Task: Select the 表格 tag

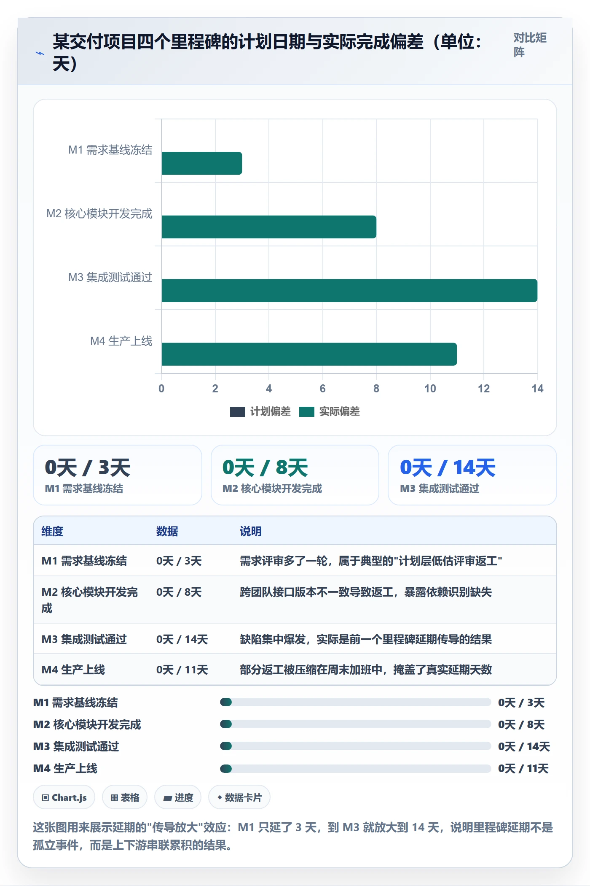Action: (125, 797)
